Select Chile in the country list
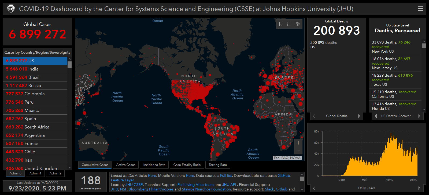Image resolution: width=429 pixels, height=195 pixels. click(x=35, y=152)
